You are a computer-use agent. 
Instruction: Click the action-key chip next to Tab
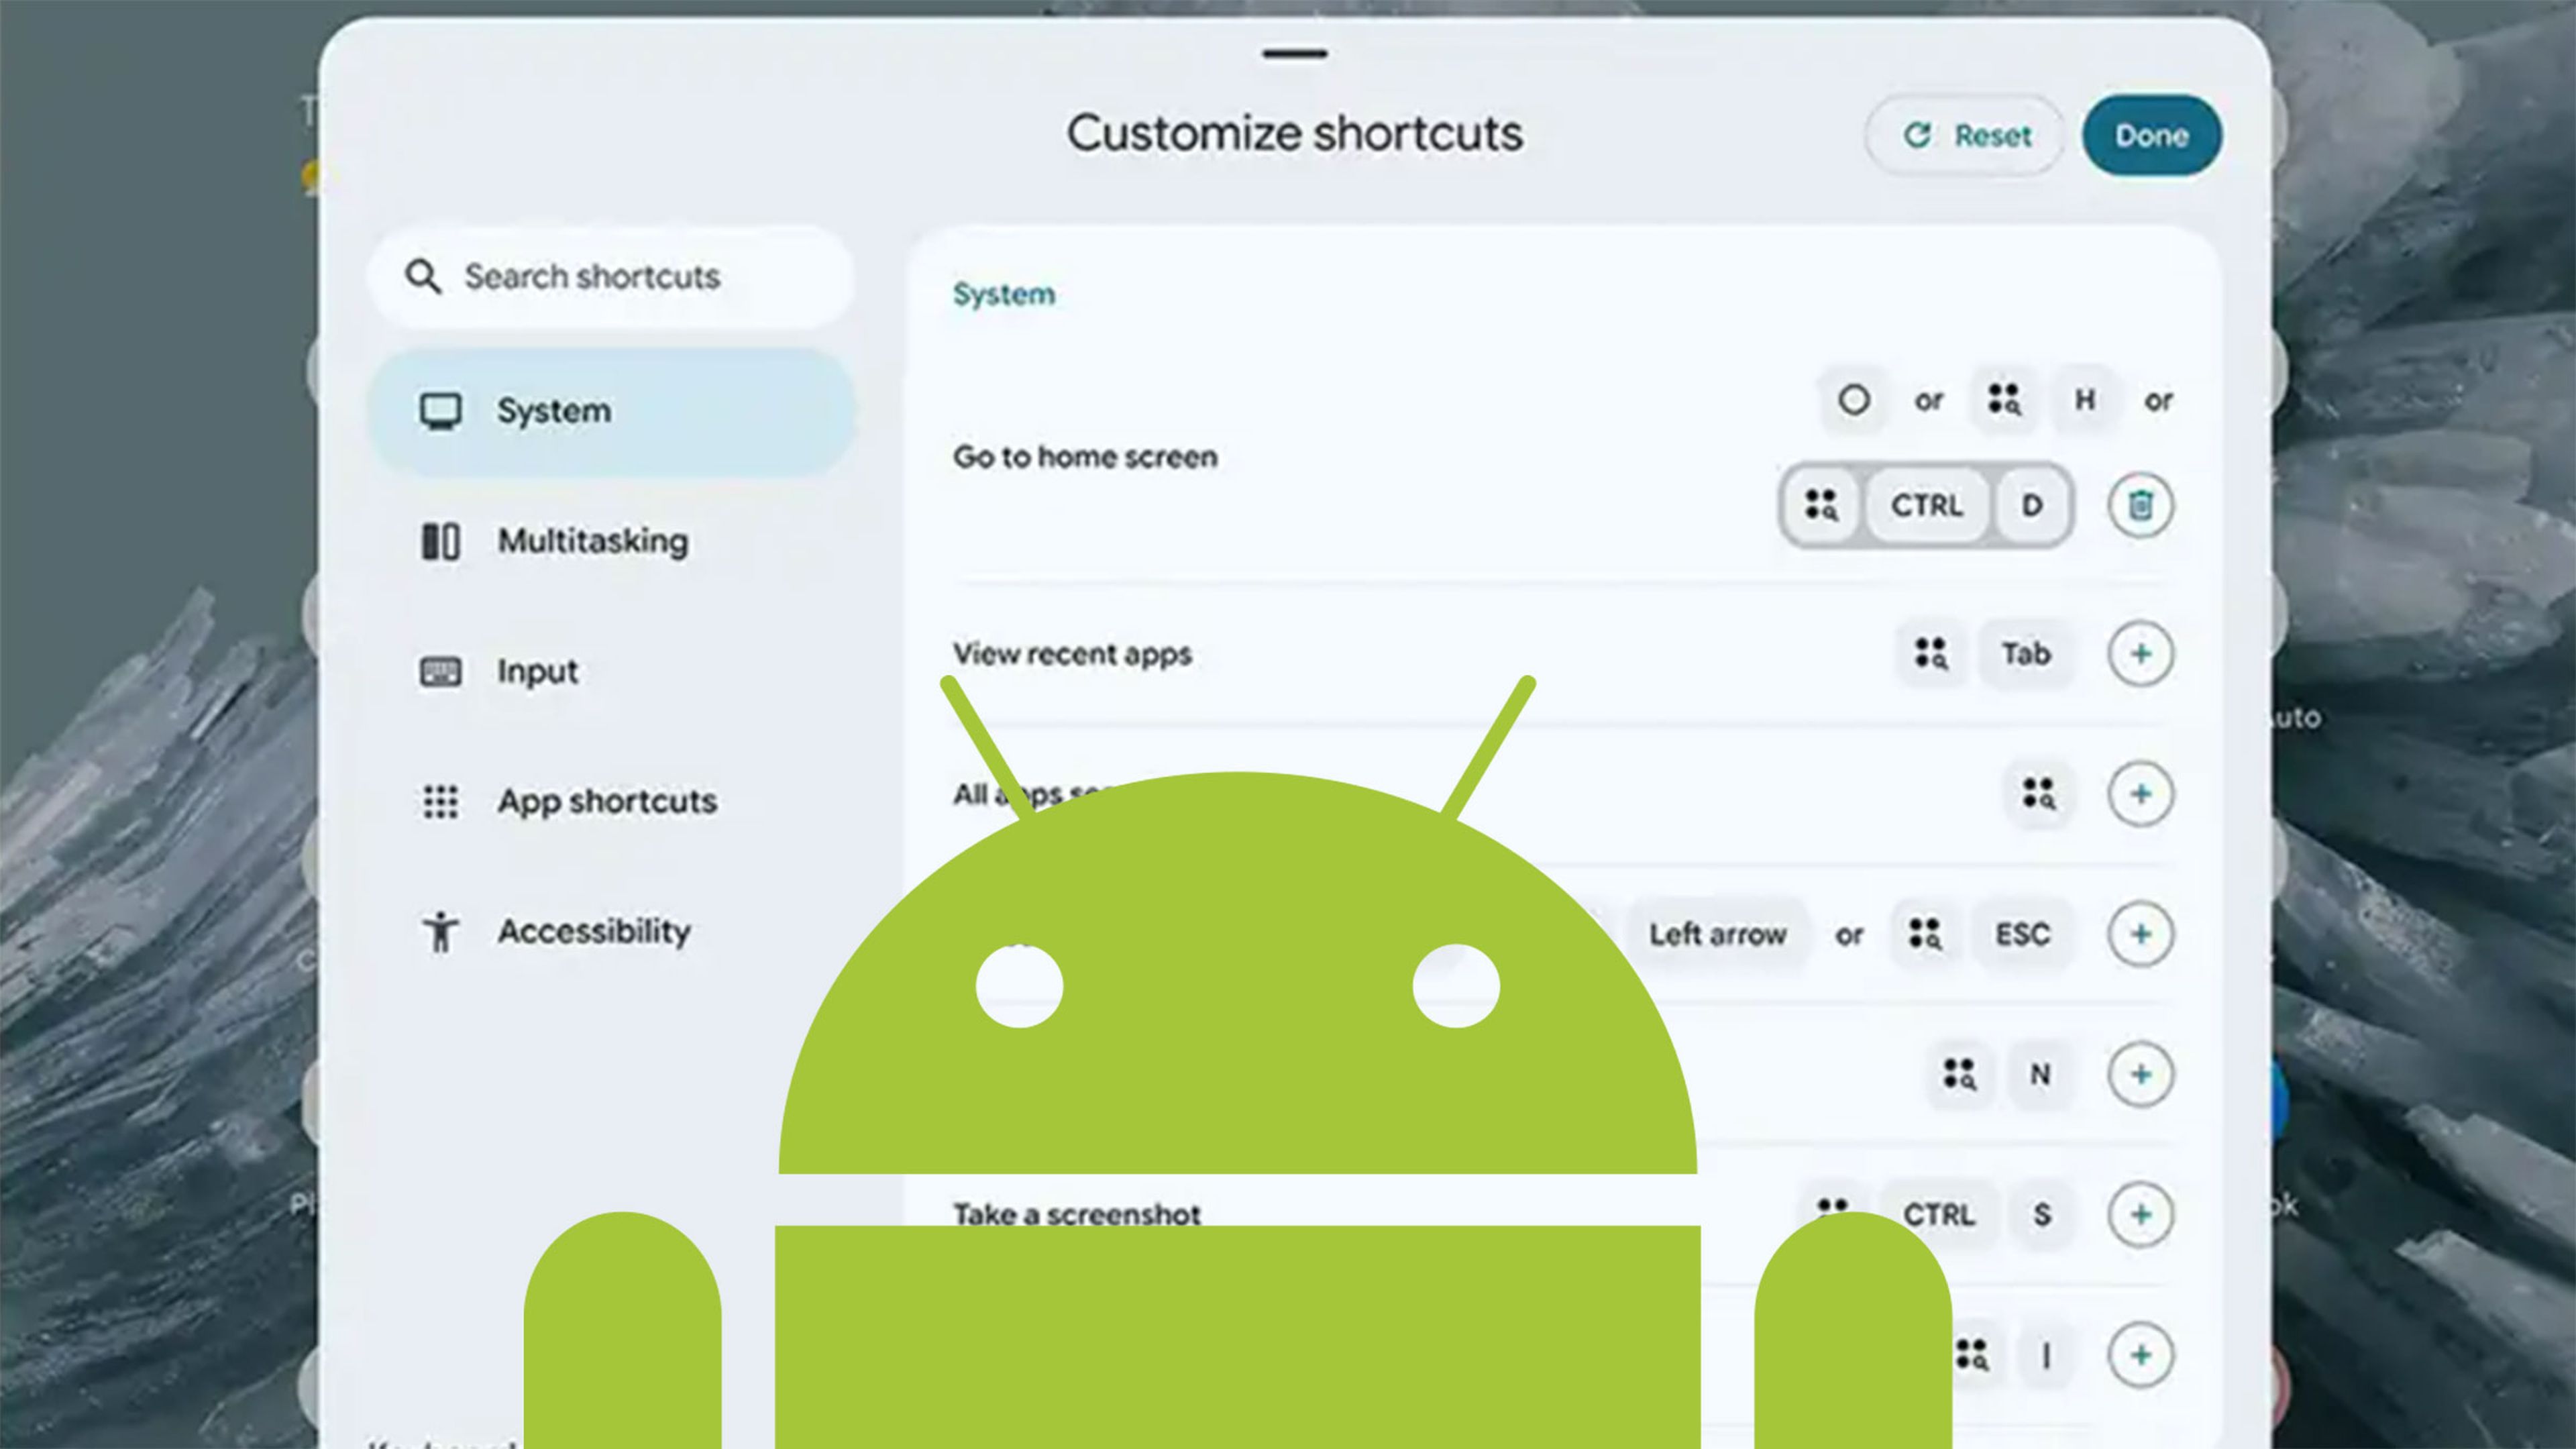tap(1930, 654)
